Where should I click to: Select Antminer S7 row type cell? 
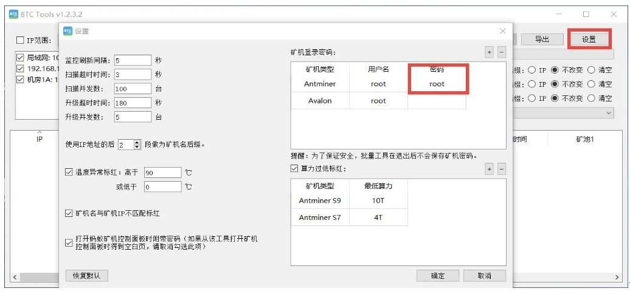pos(320,217)
